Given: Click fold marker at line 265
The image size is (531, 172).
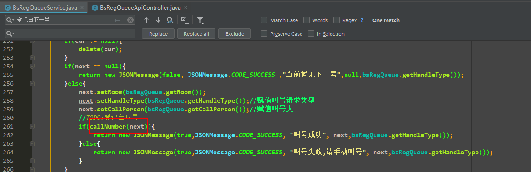Looking at the screenshot, I should (x=32, y=161).
